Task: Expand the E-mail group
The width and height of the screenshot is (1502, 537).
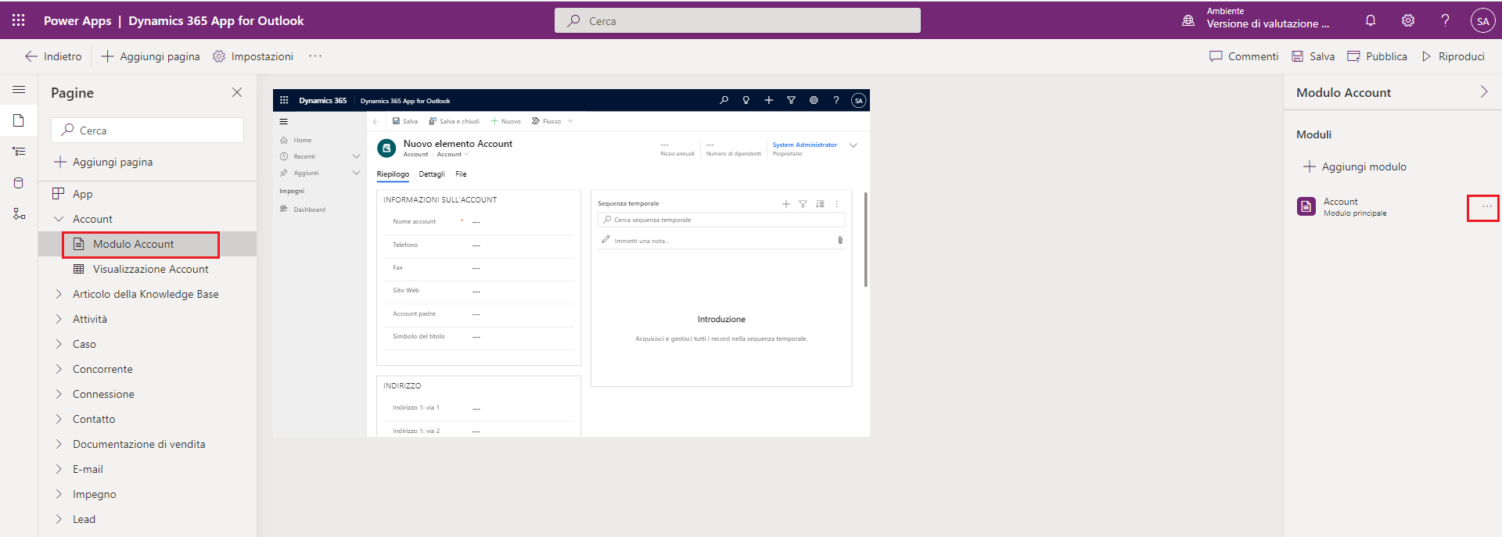Action: tap(59, 469)
